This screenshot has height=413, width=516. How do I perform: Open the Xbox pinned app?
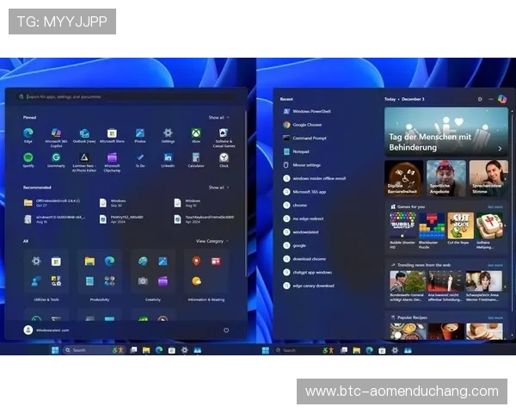196,134
